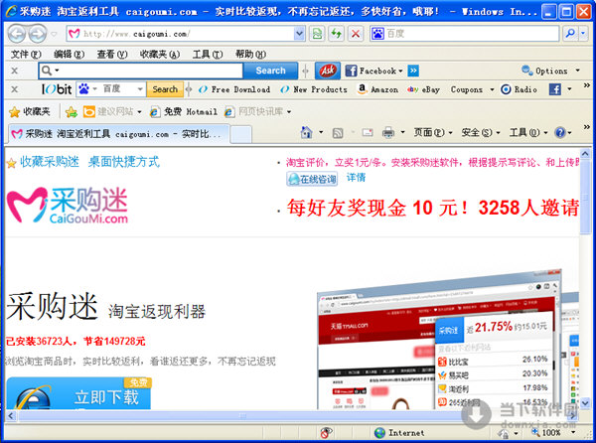The height and width of the screenshot is (443, 596).
Task: Click the Facebook icon on IObit toolbar
Action: coord(555,89)
